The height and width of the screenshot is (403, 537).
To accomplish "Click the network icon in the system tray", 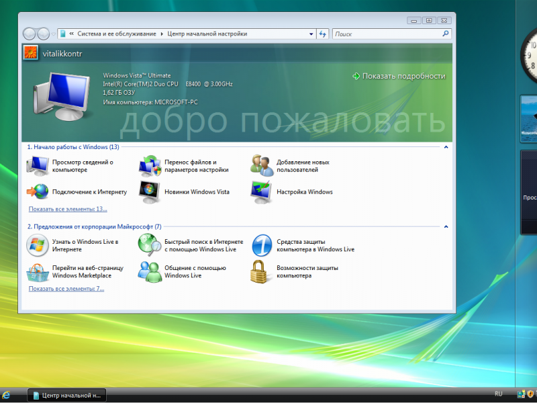I will click(x=522, y=394).
